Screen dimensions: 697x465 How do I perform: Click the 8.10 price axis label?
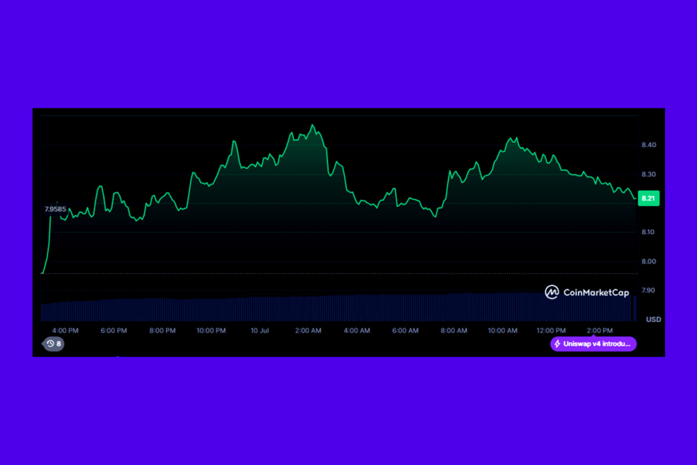point(648,232)
